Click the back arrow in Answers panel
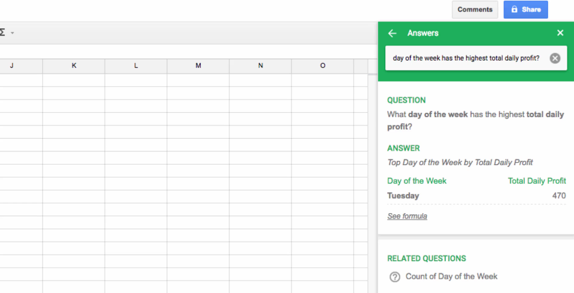The width and height of the screenshot is (574, 293). (x=392, y=34)
